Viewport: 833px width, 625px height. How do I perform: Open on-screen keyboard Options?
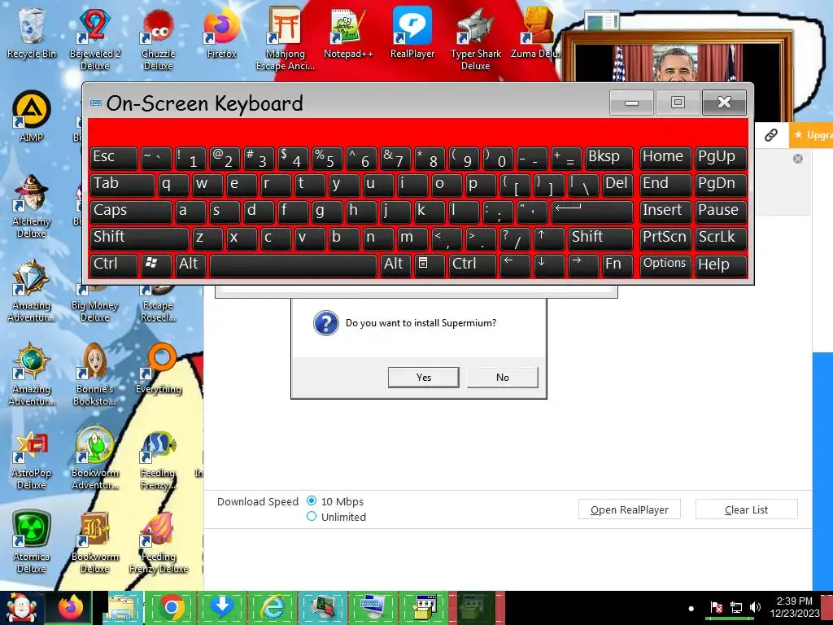(x=665, y=264)
